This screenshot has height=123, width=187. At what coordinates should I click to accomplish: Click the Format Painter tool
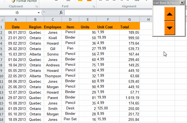(24, 1)
